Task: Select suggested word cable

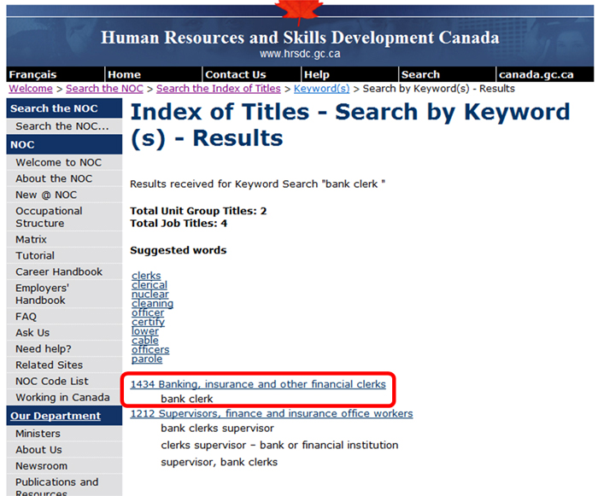Action: (x=145, y=340)
